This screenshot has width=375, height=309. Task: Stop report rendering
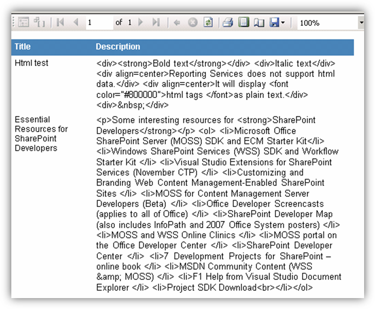pos(193,23)
